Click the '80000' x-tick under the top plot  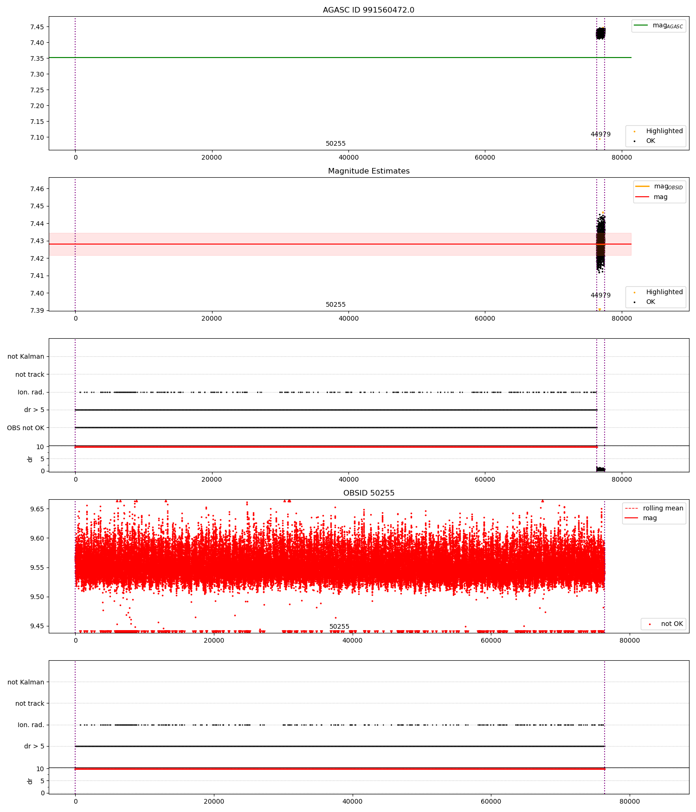pos(621,157)
